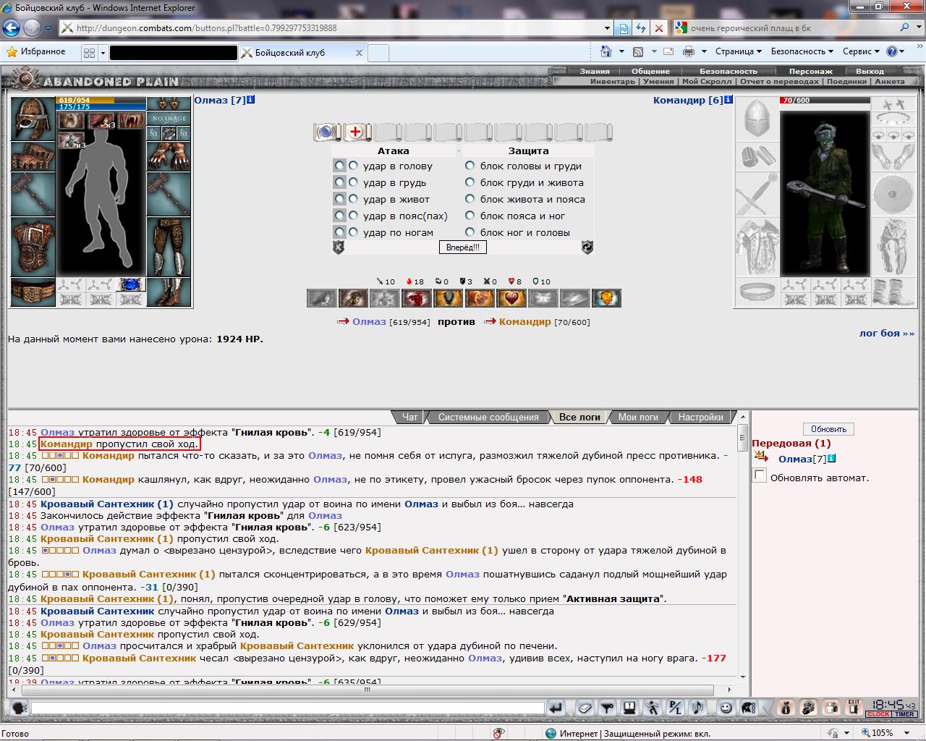Open the лог боя link
926x741 pixels.
point(880,333)
